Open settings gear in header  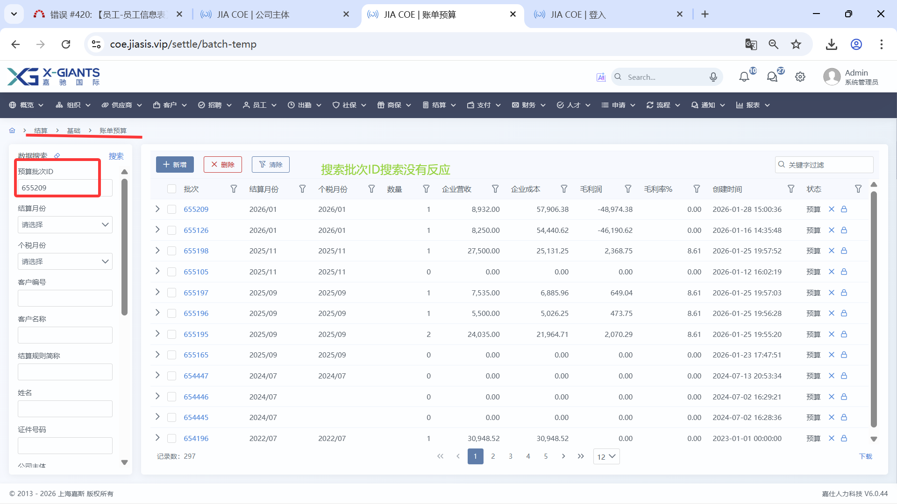(800, 77)
